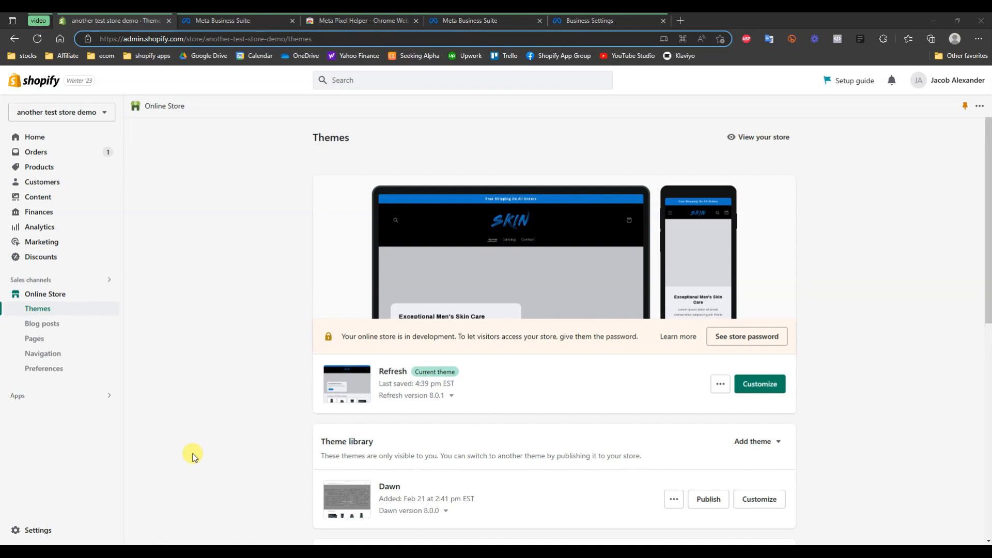View your store via eye icon
This screenshot has height=558, width=992.
pyautogui.click(x=731, y=137)
